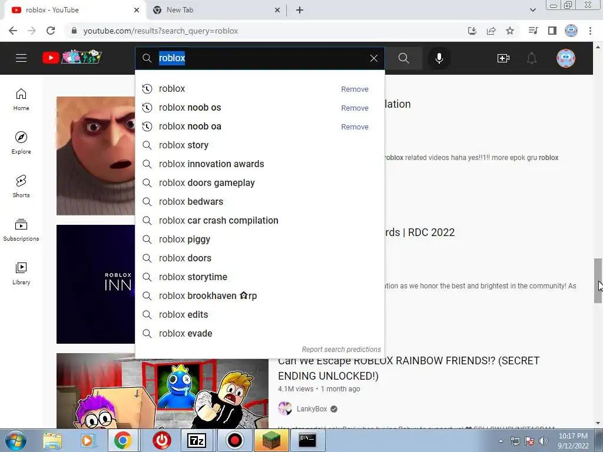Switch to the New Tab tab
Viewport: 603px width, 452px height.
[x=216, y=10]
